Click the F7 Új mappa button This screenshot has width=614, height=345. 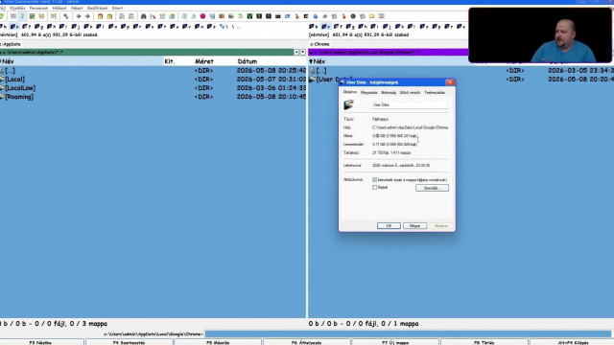pos(395,342)
